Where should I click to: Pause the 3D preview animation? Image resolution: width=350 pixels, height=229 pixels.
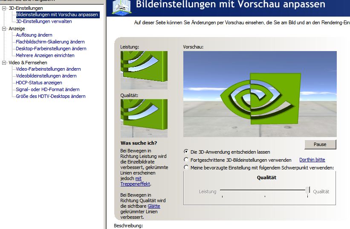320,144
